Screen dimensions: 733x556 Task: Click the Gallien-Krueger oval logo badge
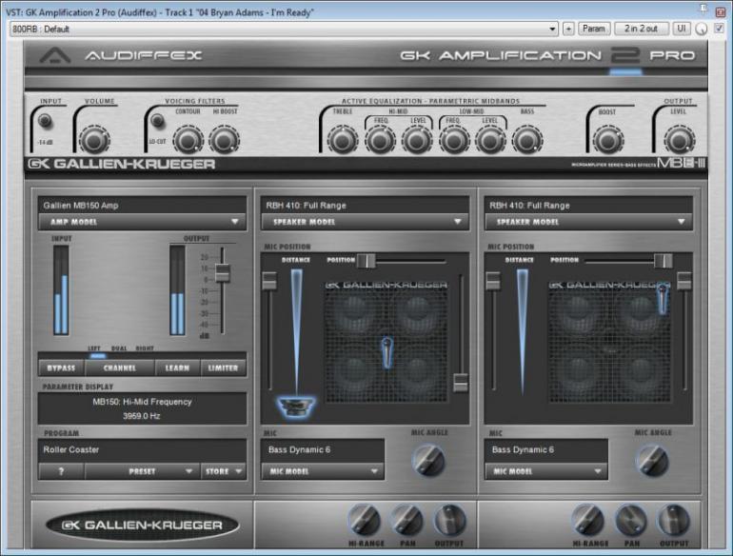(142, 526)
